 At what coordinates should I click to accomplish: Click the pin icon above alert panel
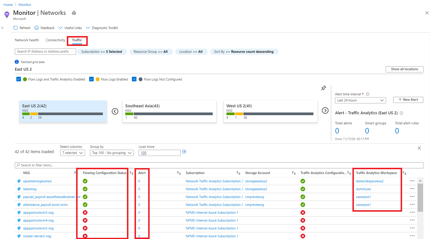(323, 88)
